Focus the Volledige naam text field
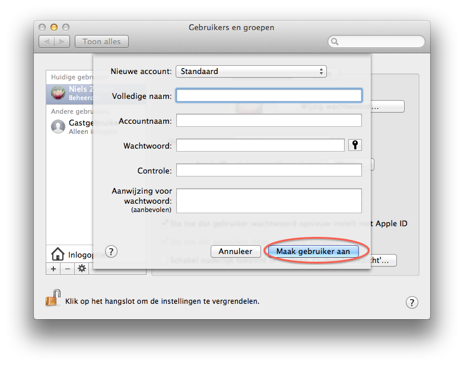This screenshot has height=366, width=464. pyautogui.click(x=269, y=95)
